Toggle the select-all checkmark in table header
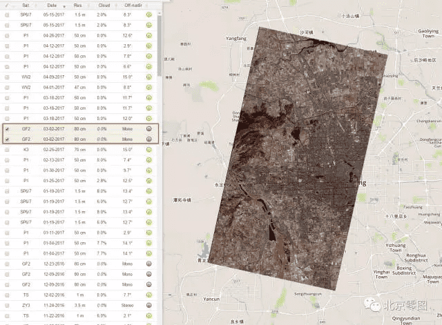The image size is (442, 325). [x=7, y=6]
